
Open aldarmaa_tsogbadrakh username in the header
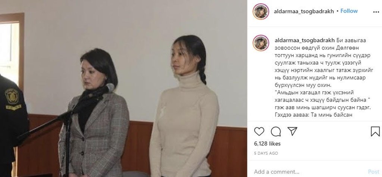[304, 12]
